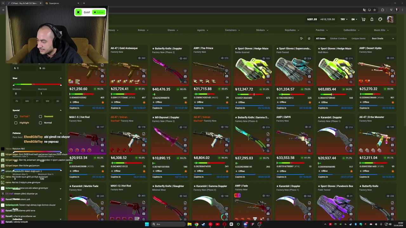406x228 pixels.
Task: Expand the Knives category menu
Action: [x=143, y=30]
